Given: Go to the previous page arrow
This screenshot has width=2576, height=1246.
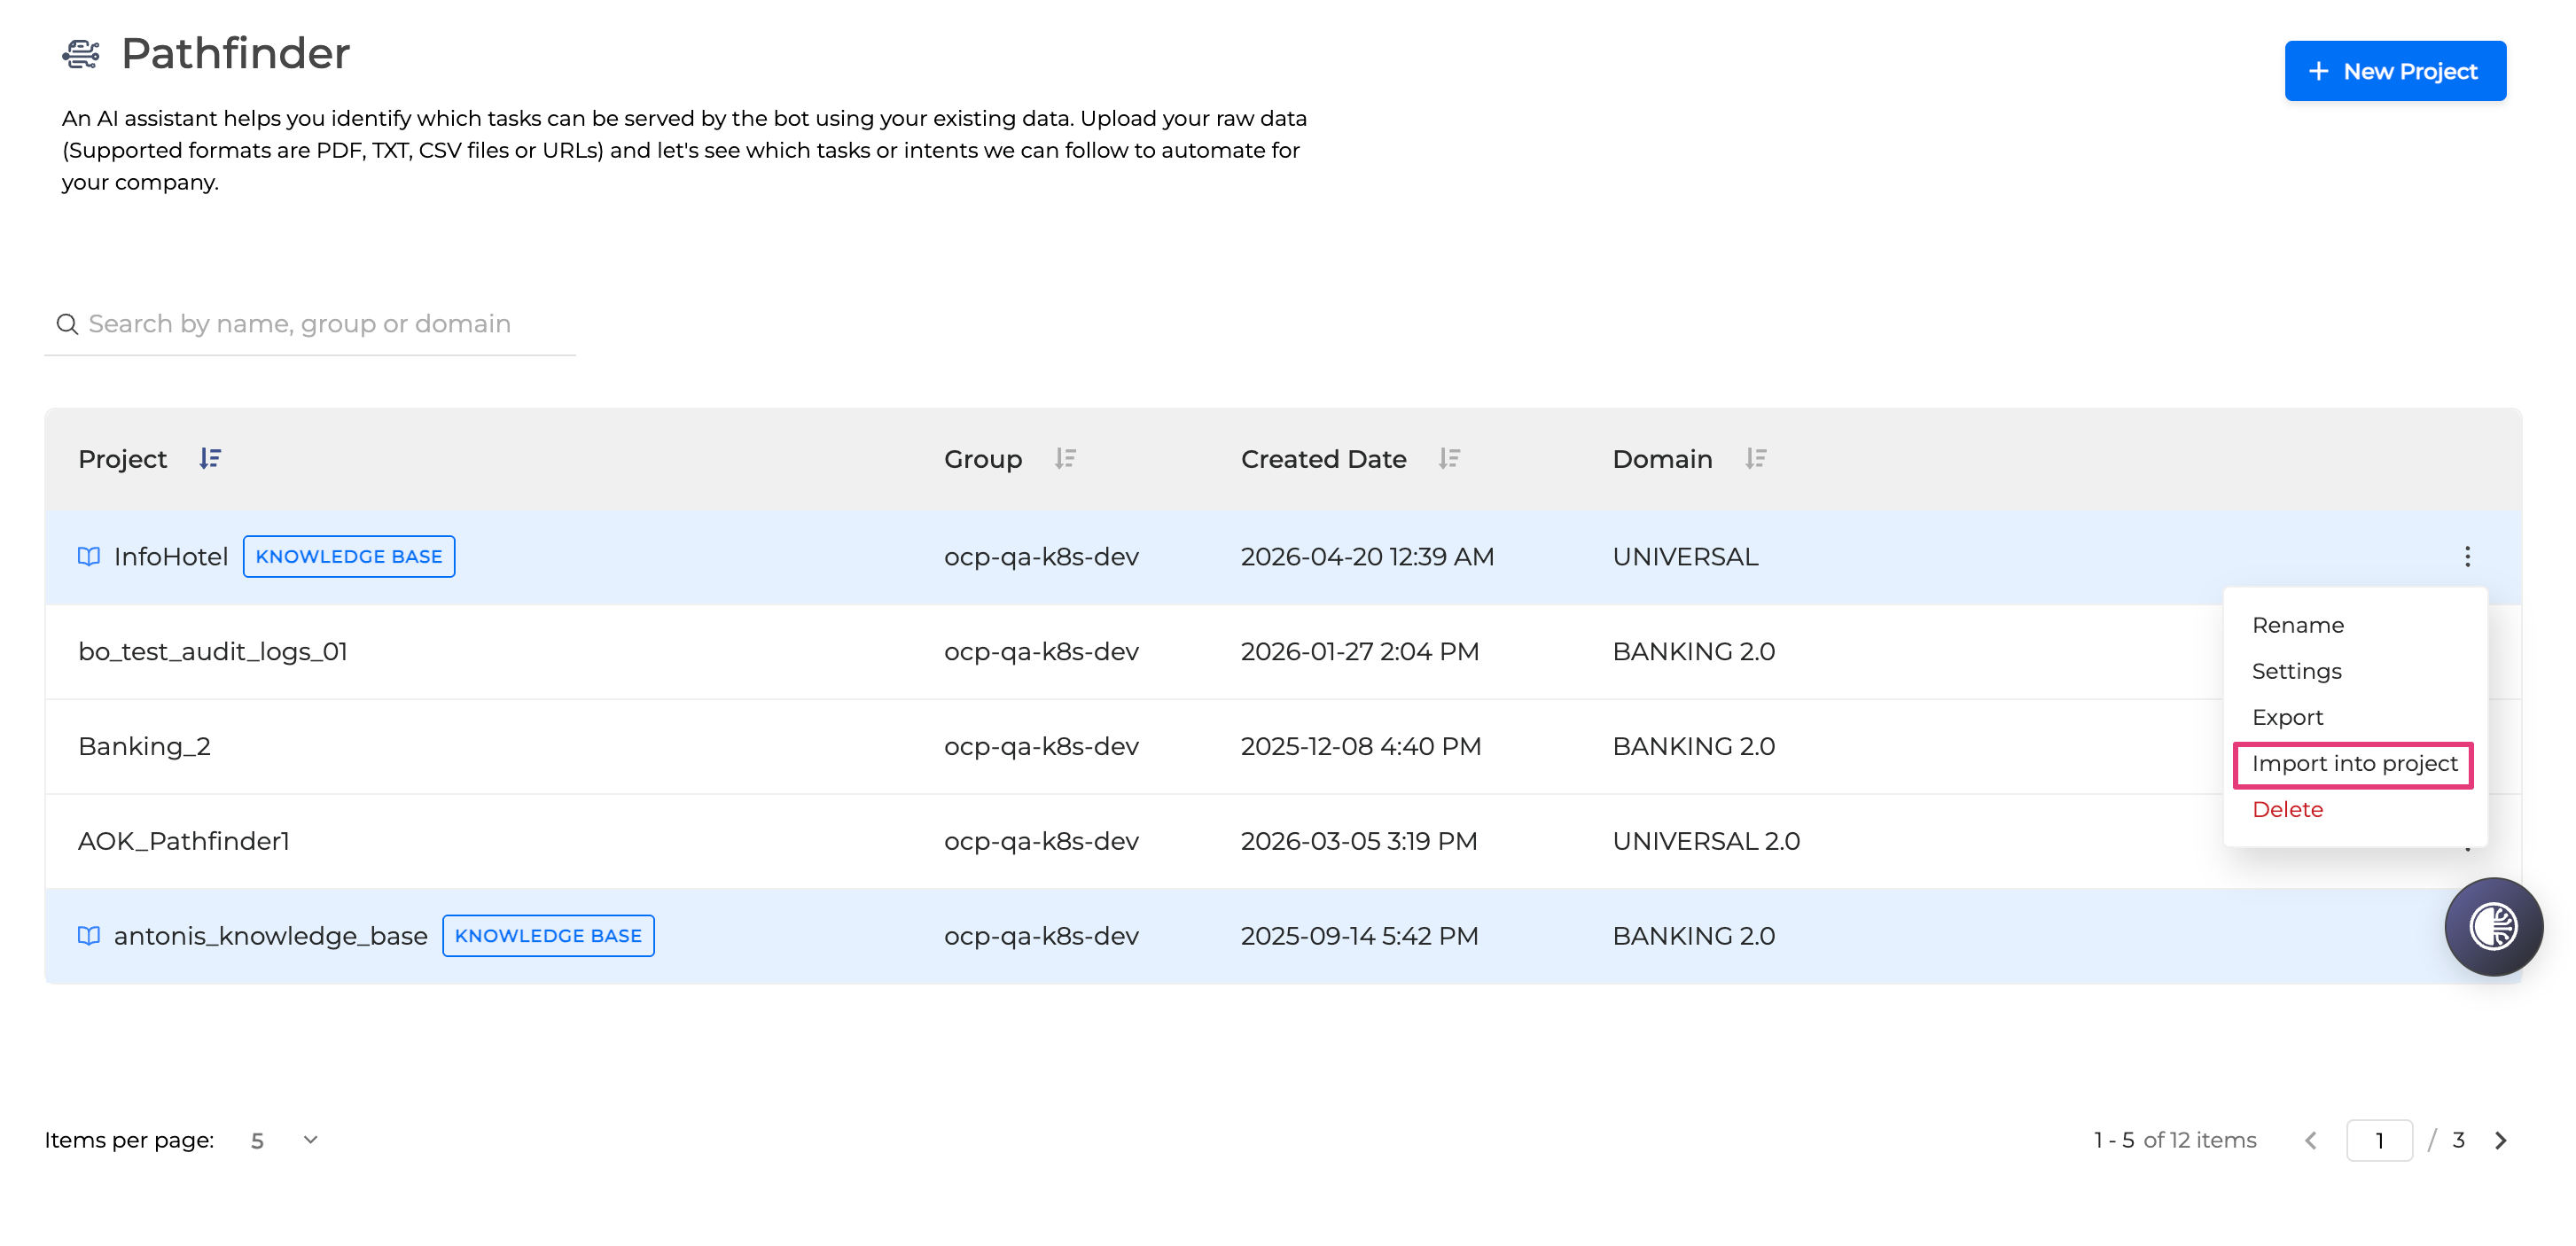Looking at the screenshot, I should click(x=2311, y=1141).
